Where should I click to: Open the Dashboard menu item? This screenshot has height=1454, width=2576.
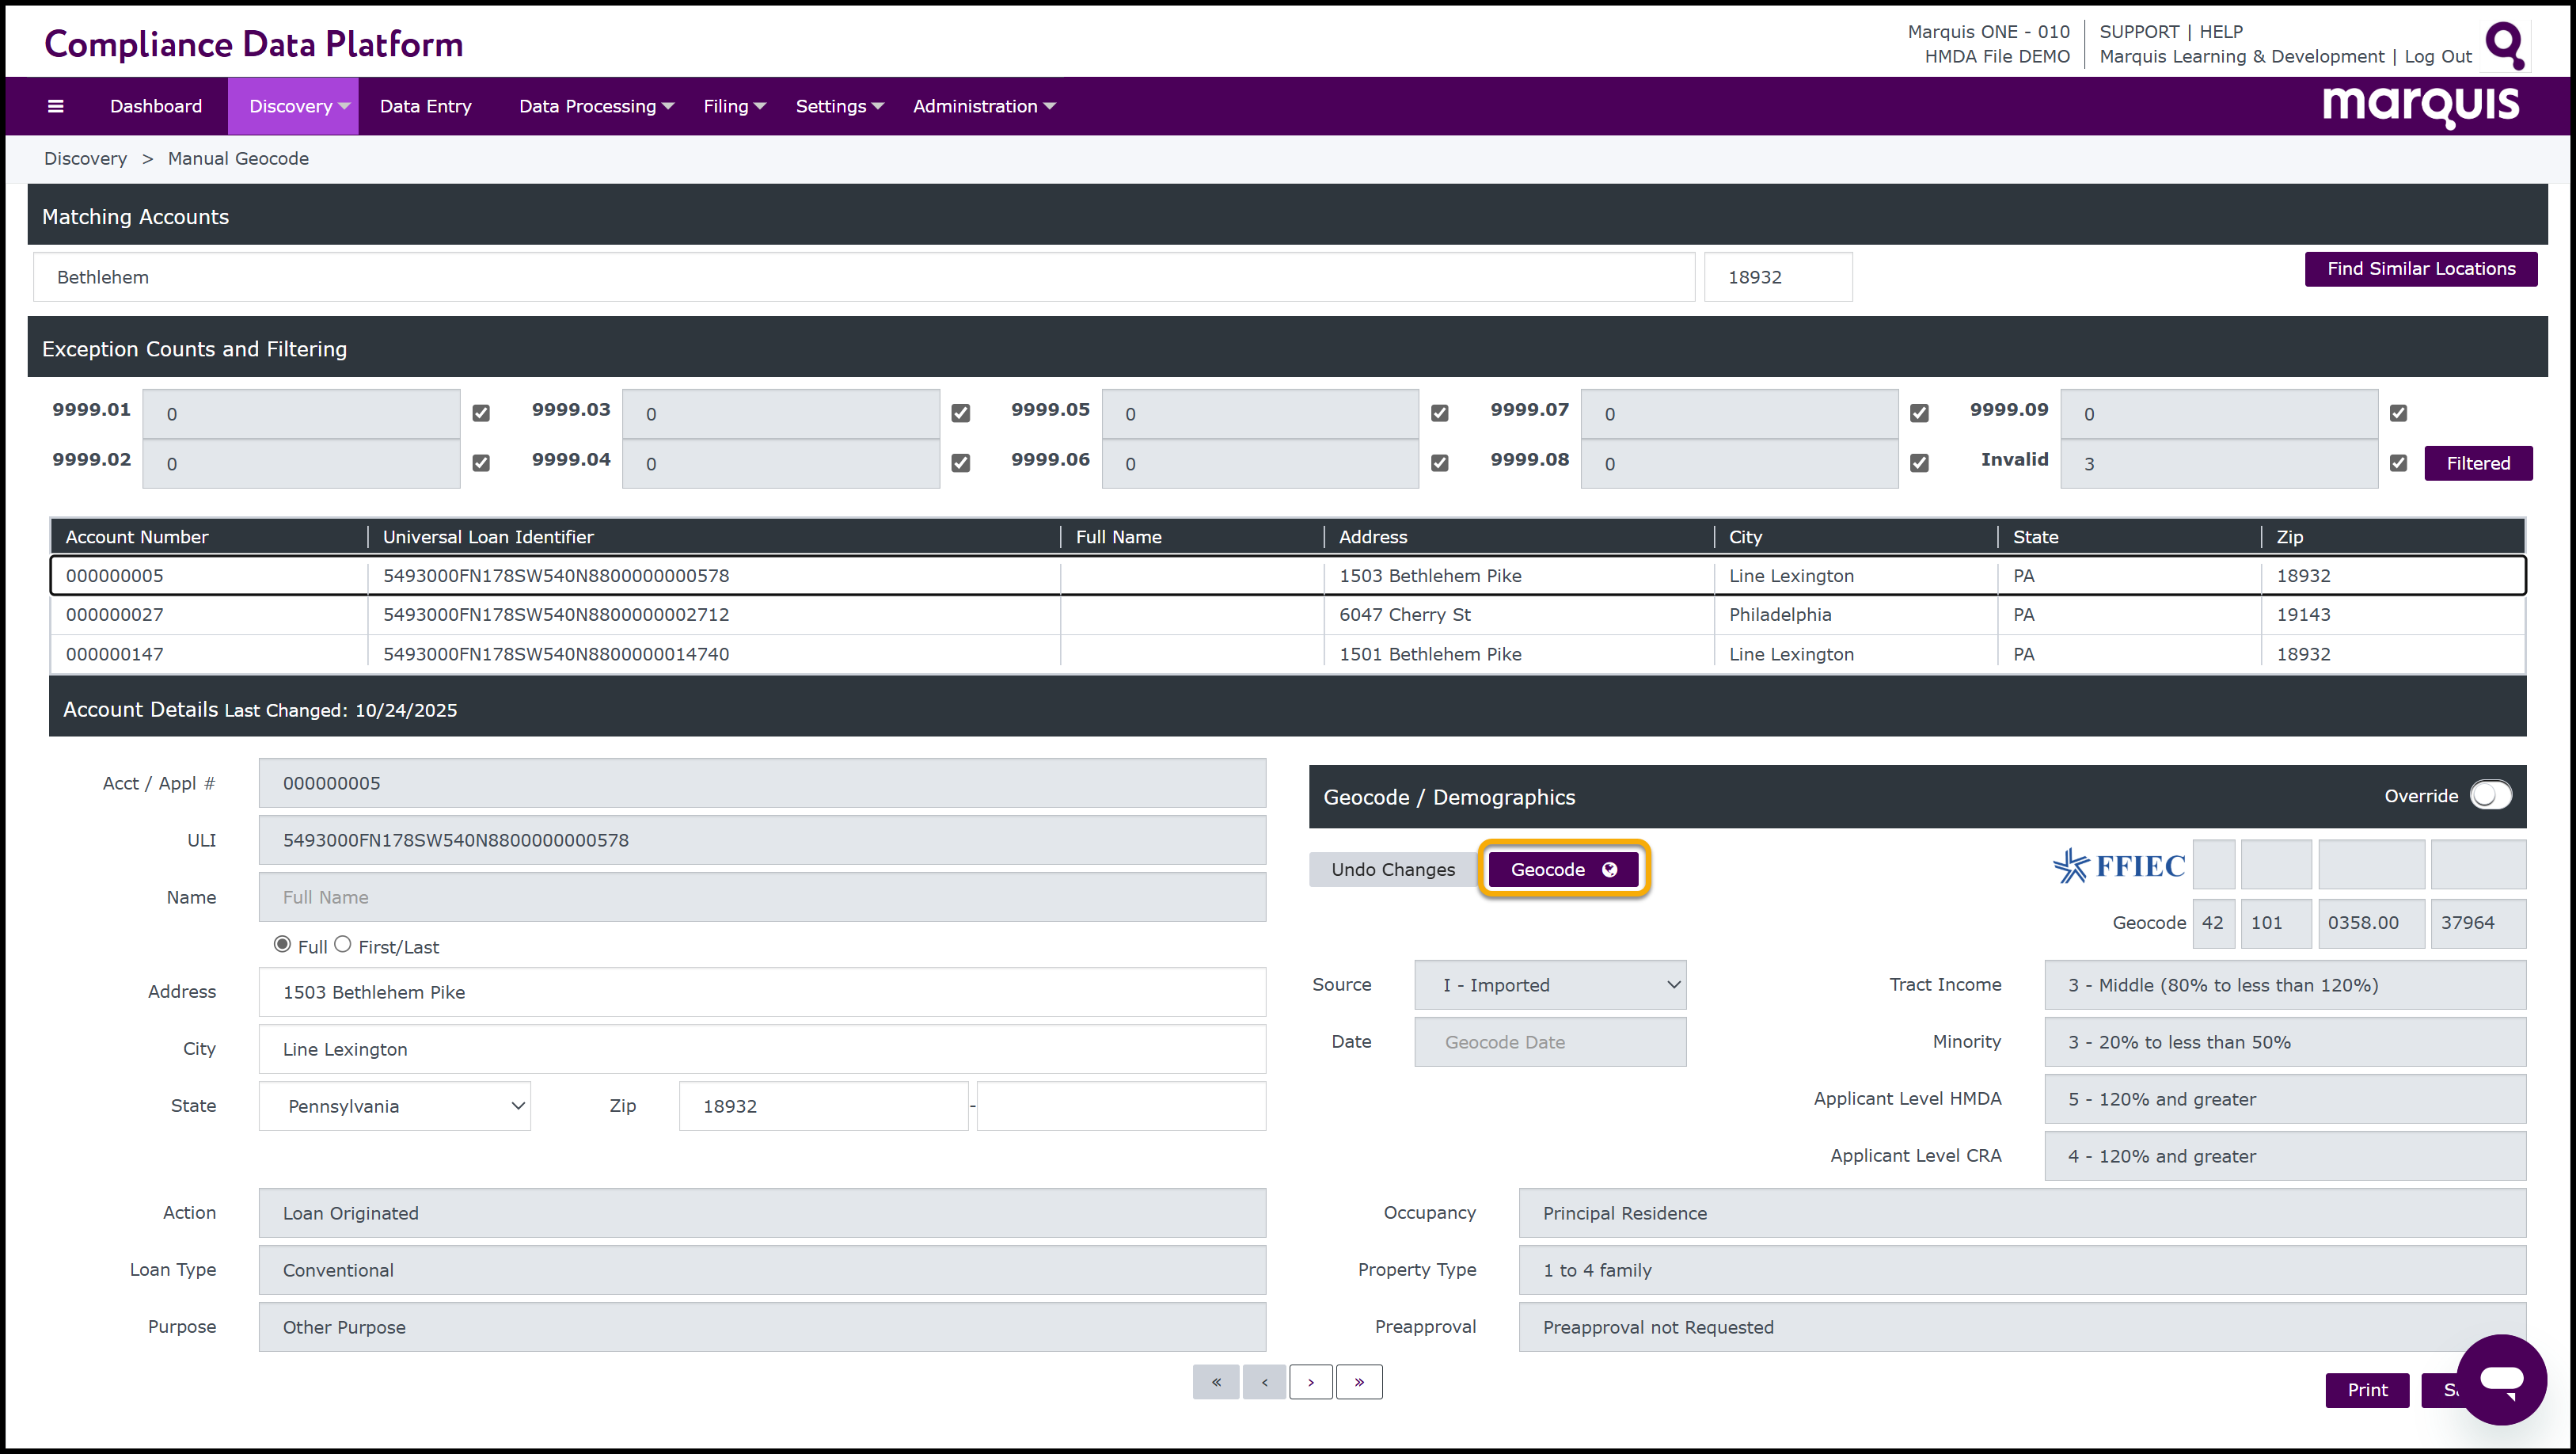tap(156, 106)
